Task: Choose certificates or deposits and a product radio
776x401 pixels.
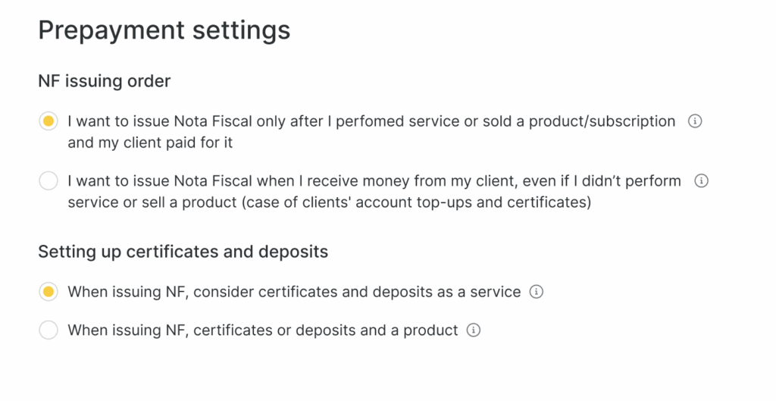Action: click(x=48, y=331)
